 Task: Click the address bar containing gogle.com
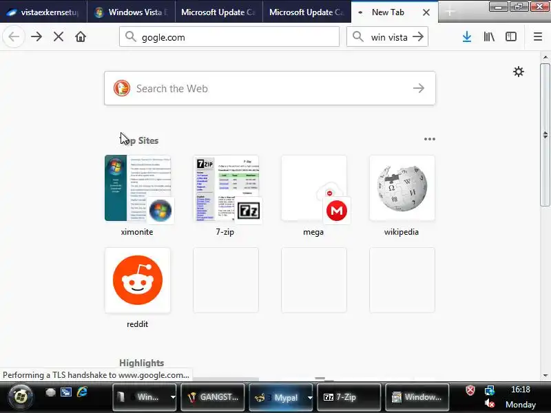point(229,37)
